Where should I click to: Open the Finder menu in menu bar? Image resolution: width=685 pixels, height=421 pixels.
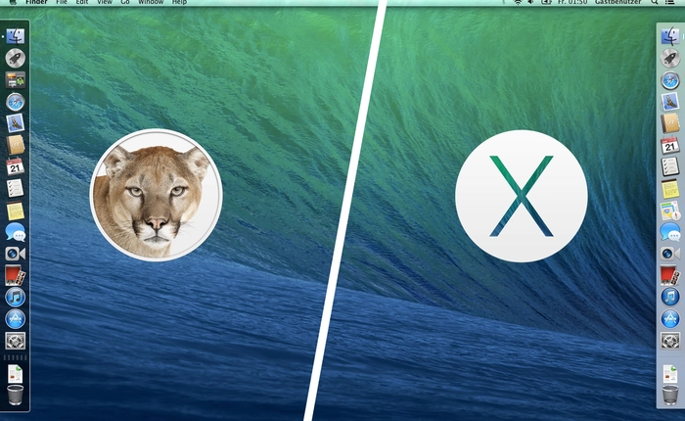tap(36, 2)
